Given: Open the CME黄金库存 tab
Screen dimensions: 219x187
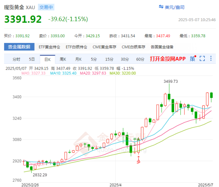Looking at the screenshot, I should coord(104,47).
